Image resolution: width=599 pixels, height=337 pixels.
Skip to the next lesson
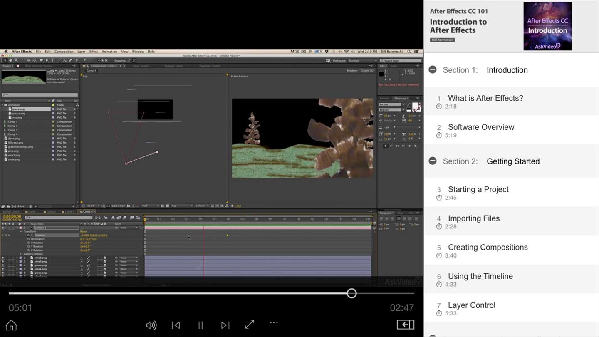[225, 325]
